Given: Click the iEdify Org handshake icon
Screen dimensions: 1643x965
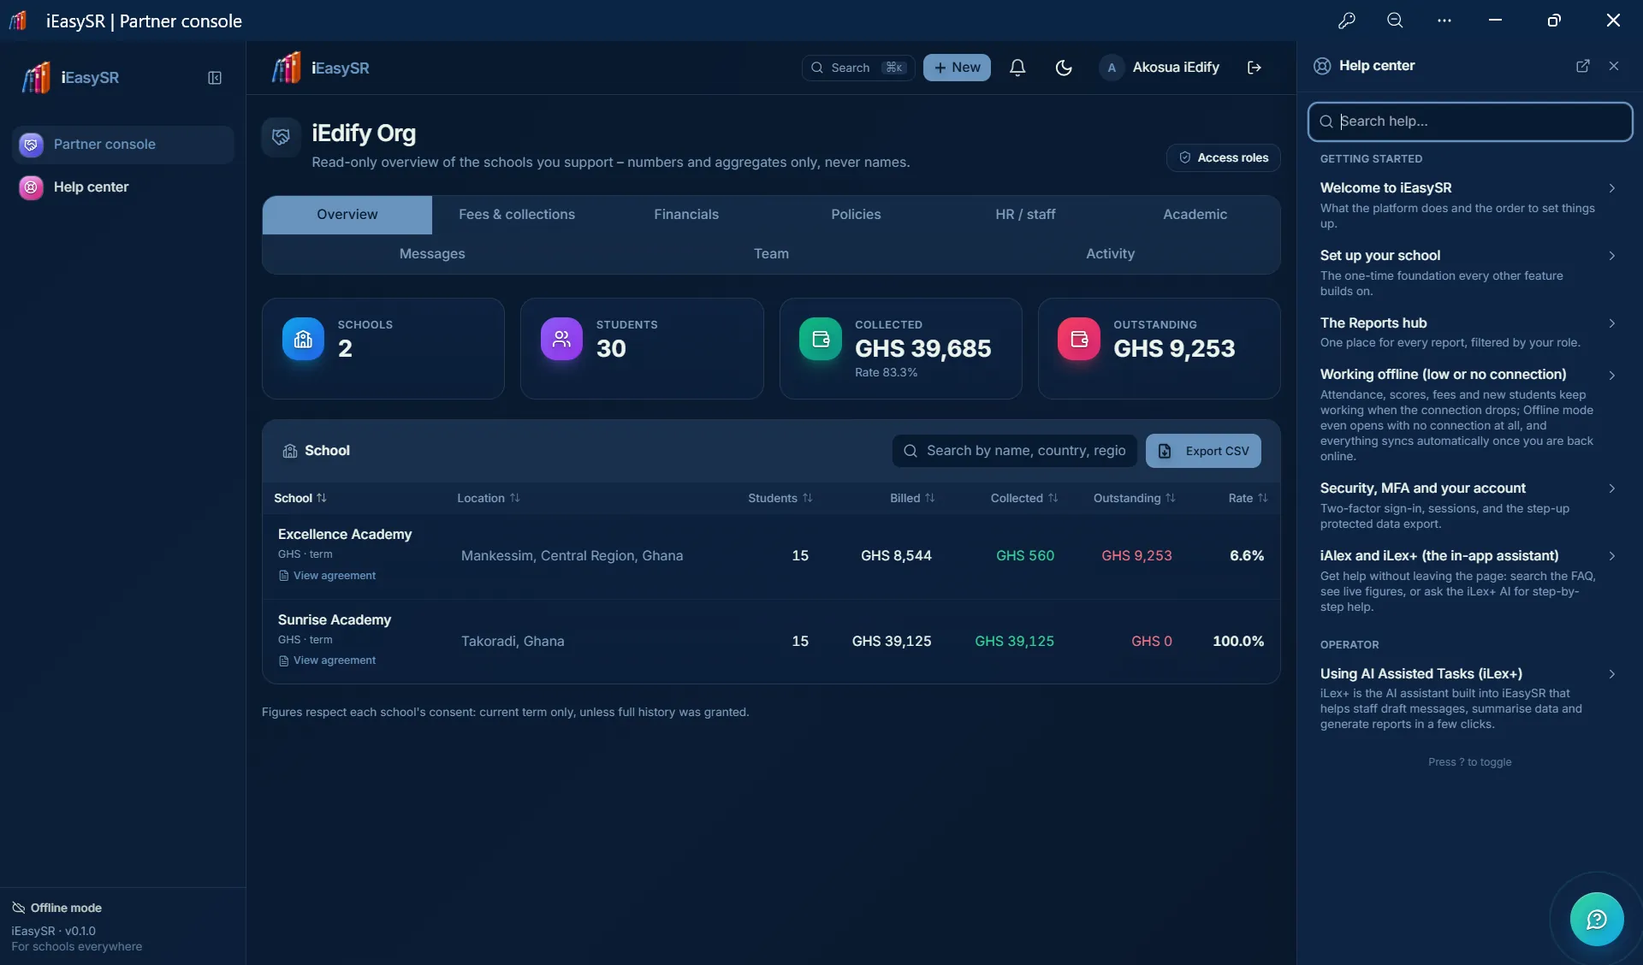Looking at the screenshot, I should click(x=281, y=137).
